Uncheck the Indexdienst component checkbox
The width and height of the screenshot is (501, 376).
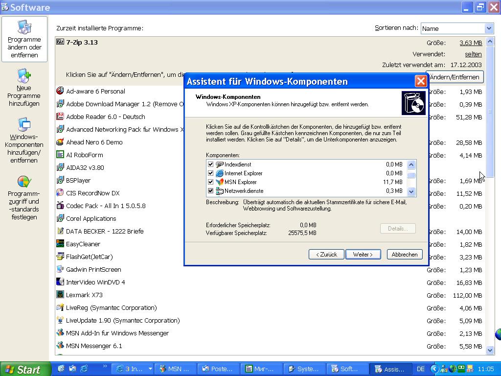210,164
